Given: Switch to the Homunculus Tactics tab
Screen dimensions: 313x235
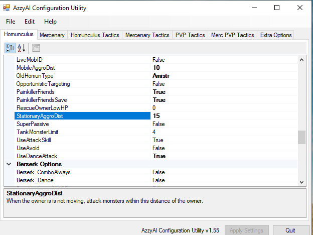Looking at the screenshot, I should 95,35.
